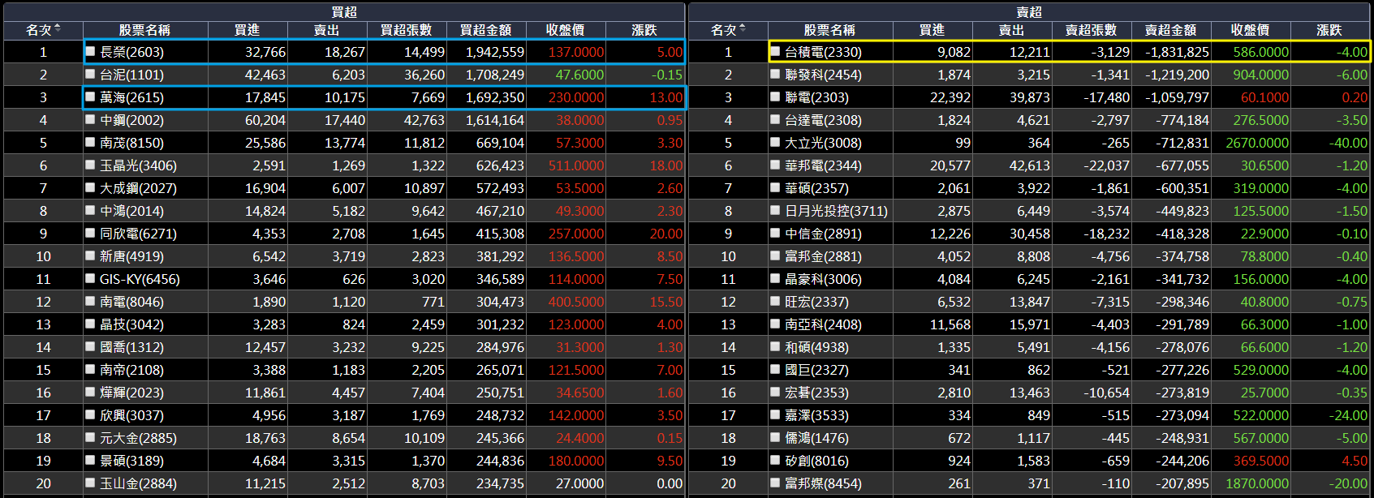
Task: Open stock 宏碁(2353)
Action: tap(816, 393)
